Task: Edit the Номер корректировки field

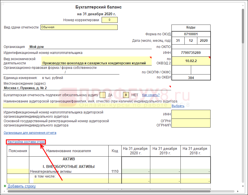Action: point(110,20)
